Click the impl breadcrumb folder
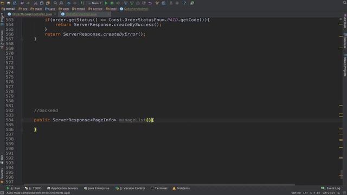 (x=111, y=9)
